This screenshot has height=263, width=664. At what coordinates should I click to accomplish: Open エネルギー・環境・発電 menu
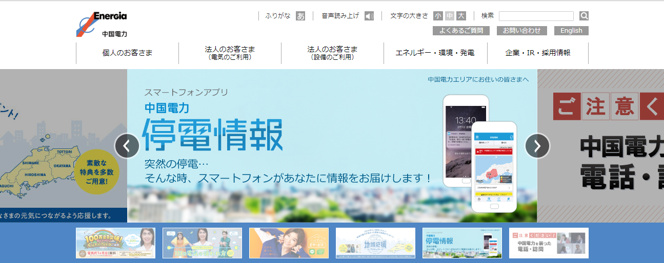pyautogui.click(x=435, y=53)
